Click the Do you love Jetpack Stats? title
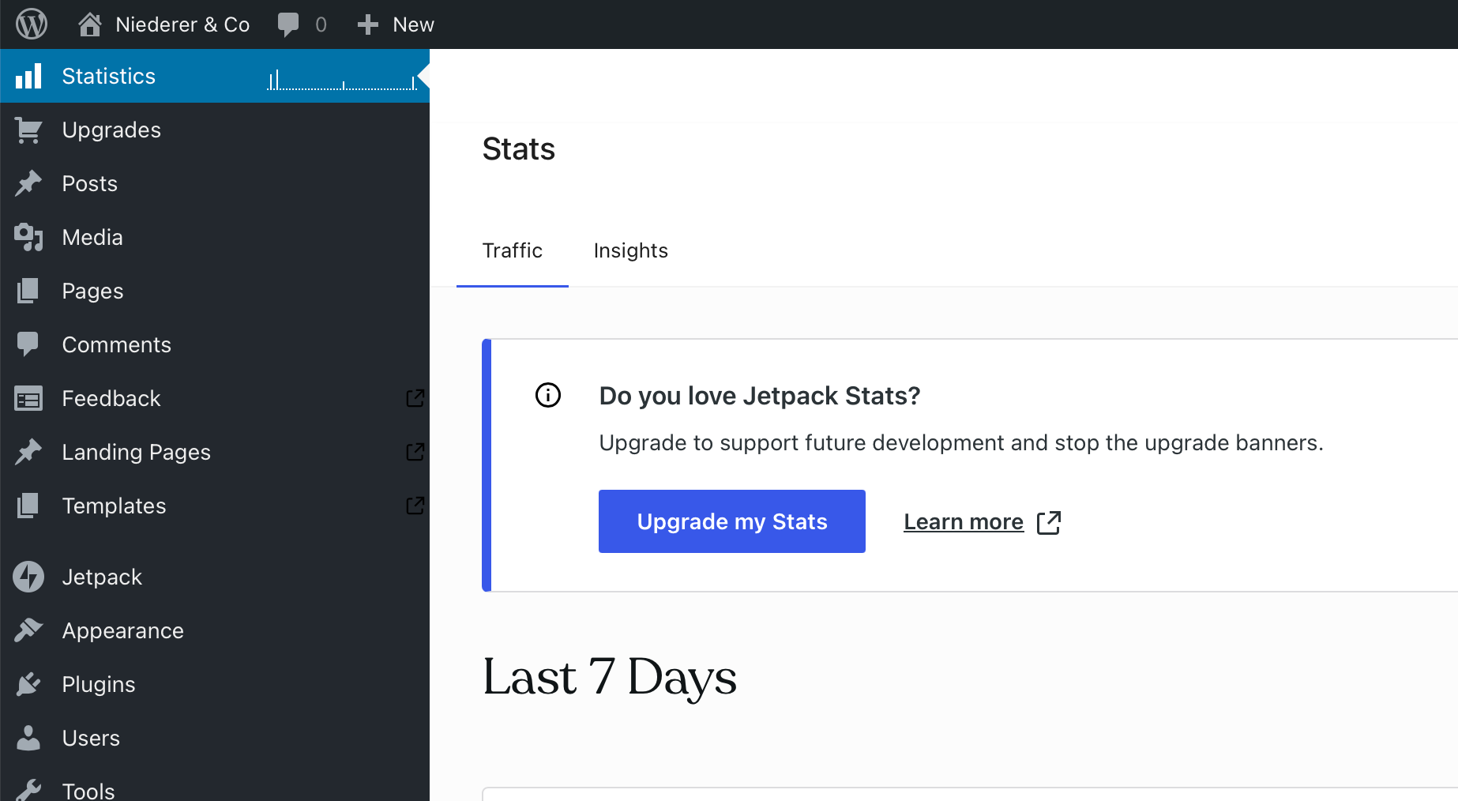This screenshot has height=801, width=1458. (760, 395)
